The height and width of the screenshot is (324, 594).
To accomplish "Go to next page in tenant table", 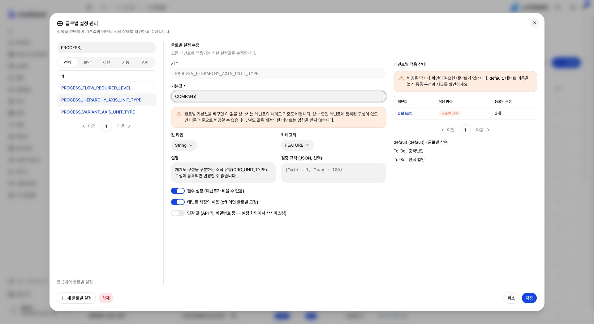I will [x=483, y=130].
